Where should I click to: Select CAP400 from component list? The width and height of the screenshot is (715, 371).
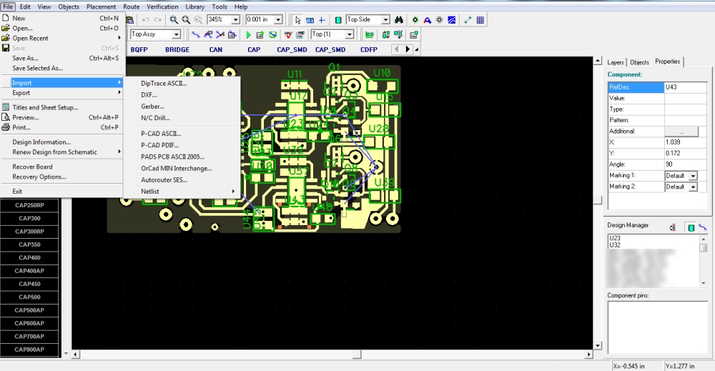click(x=30, y=257)
